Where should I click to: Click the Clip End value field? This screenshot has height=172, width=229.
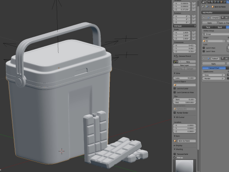(x=185, y=102)
